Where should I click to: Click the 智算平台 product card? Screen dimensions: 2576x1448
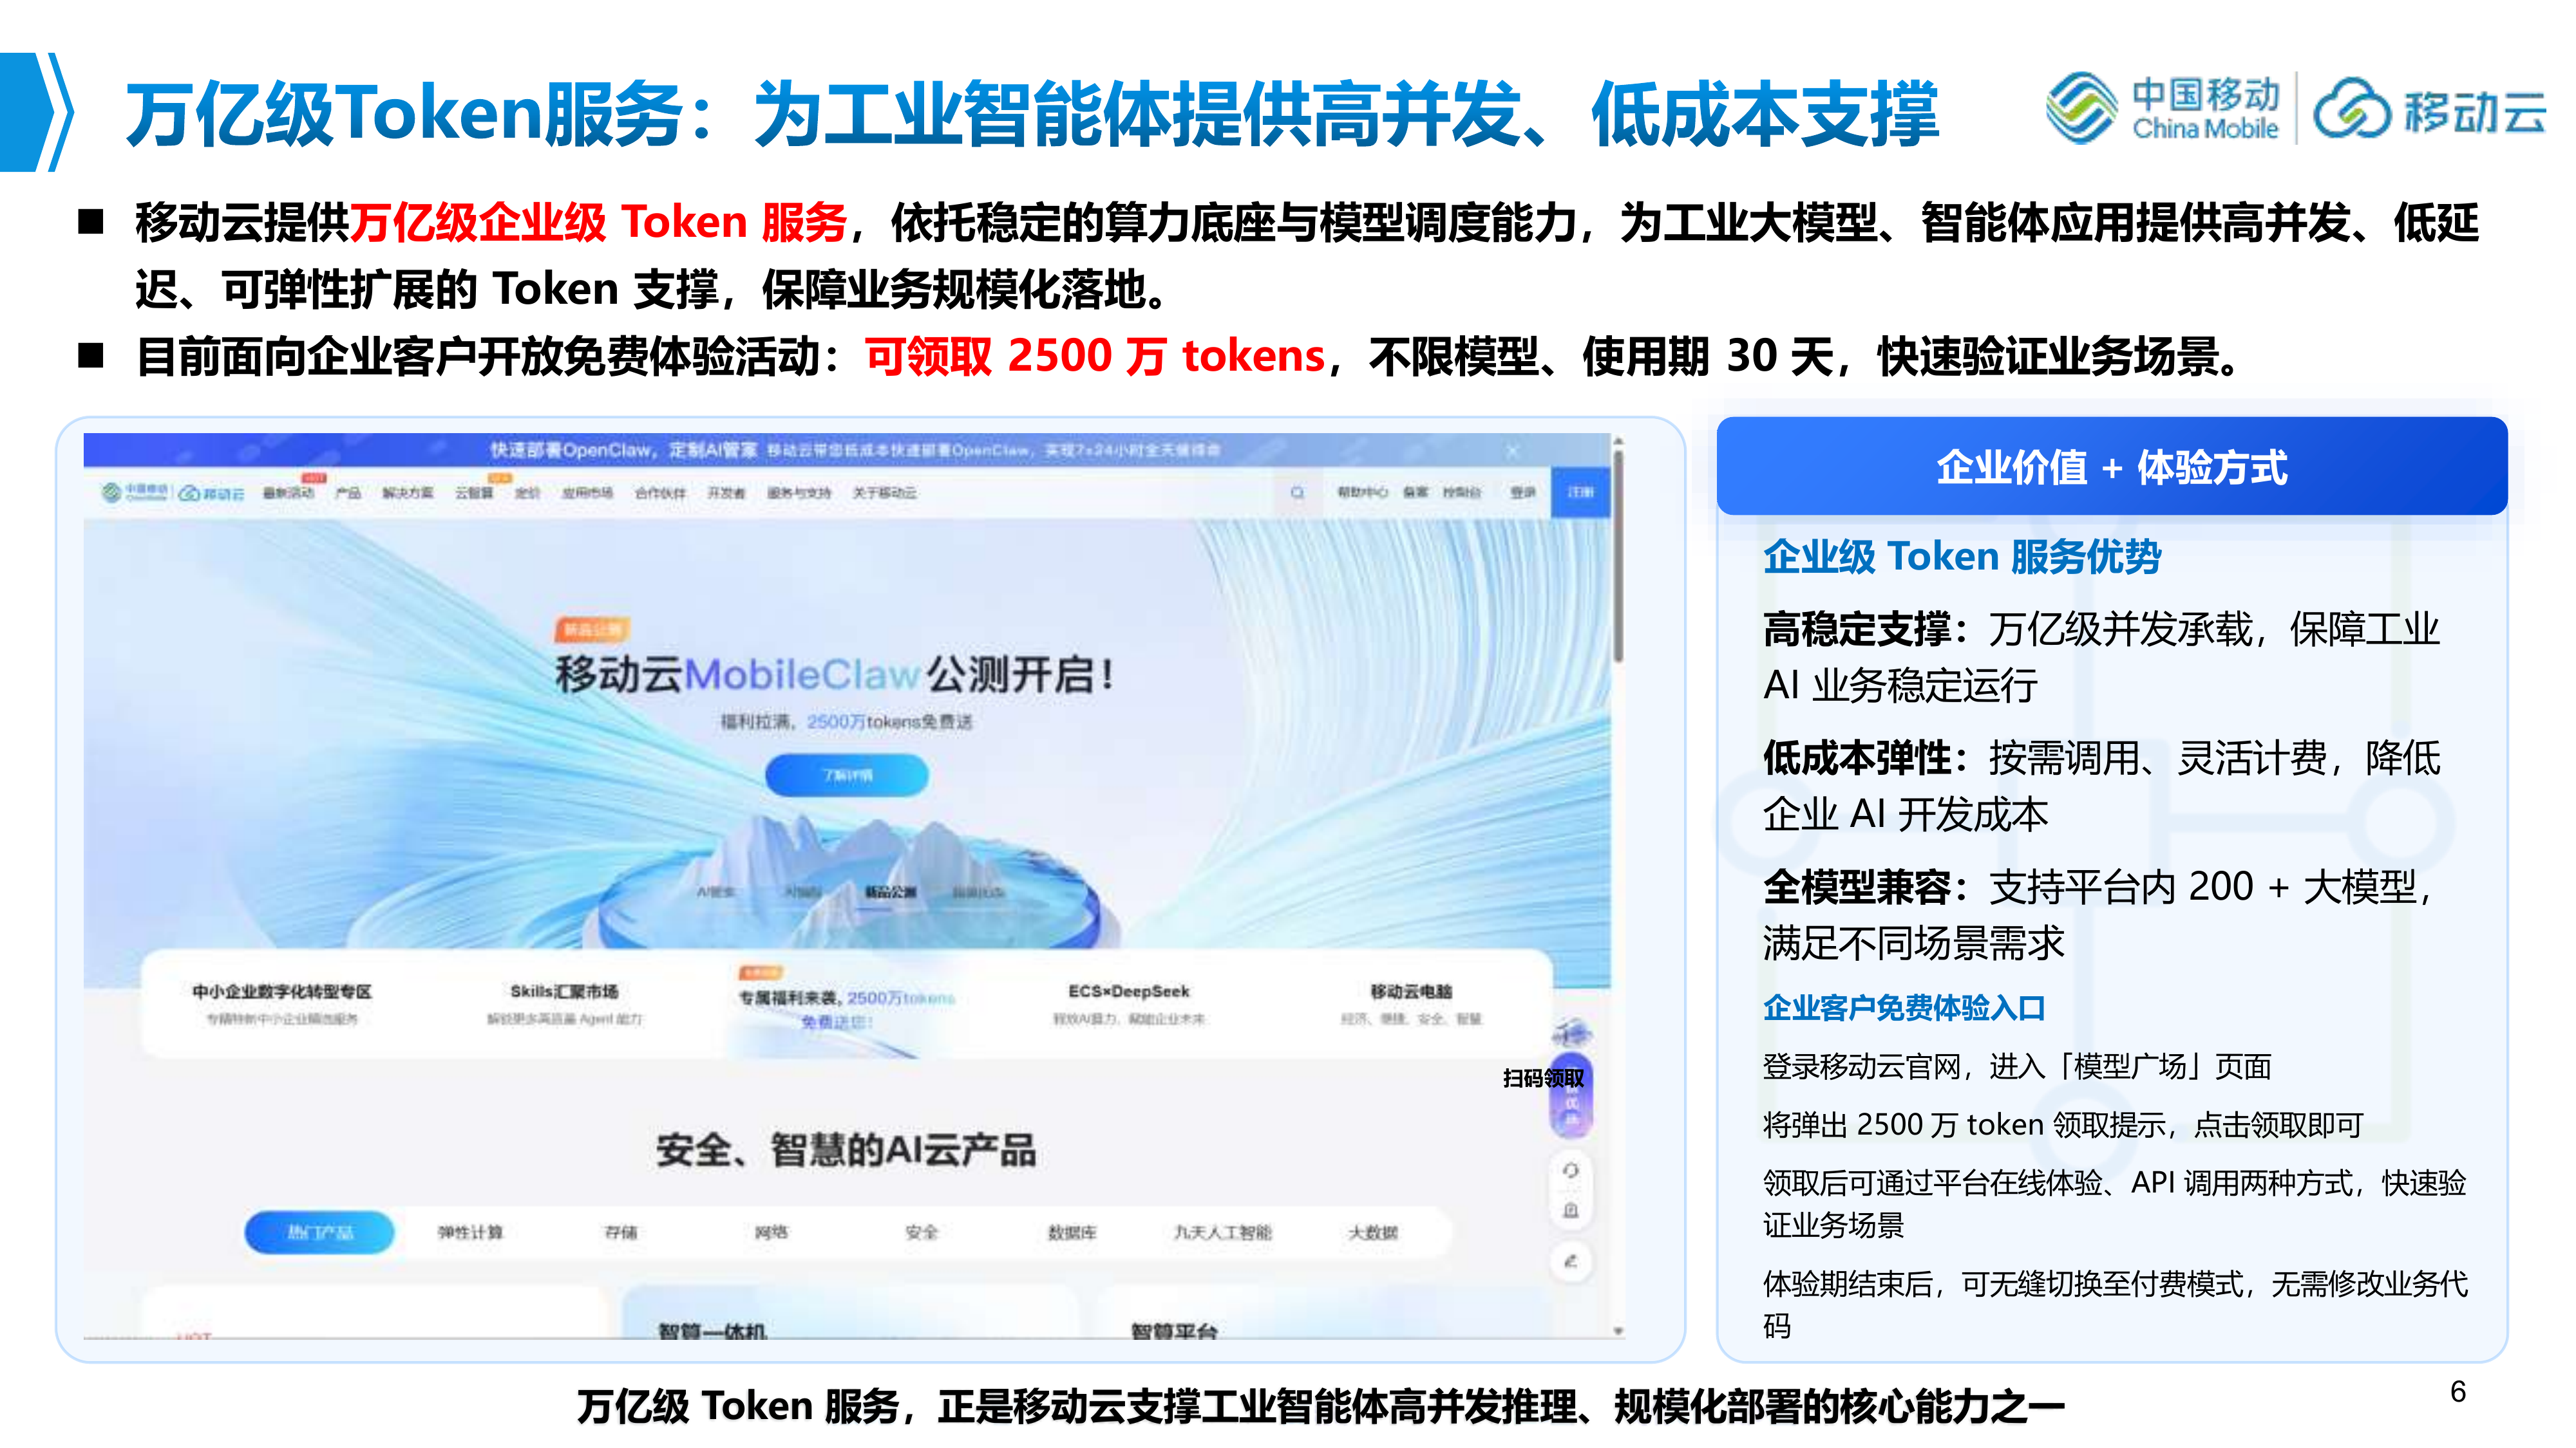(x=1325, y=1312)
